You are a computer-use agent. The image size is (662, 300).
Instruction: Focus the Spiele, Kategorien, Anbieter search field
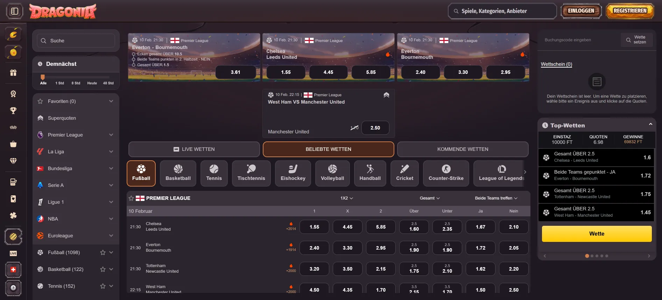pyautogui.click(x=502, y=11)
